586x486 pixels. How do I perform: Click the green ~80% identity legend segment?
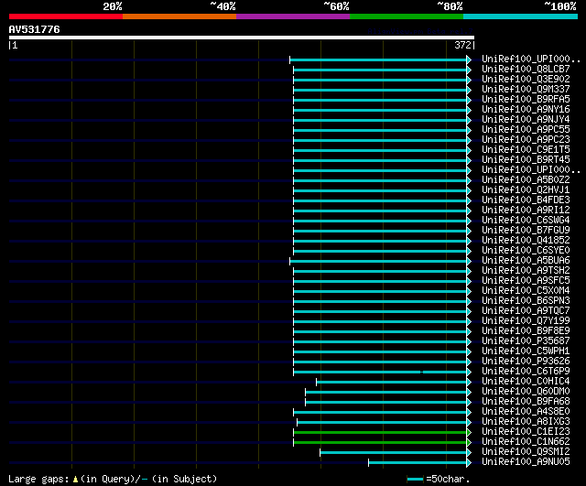407,16
